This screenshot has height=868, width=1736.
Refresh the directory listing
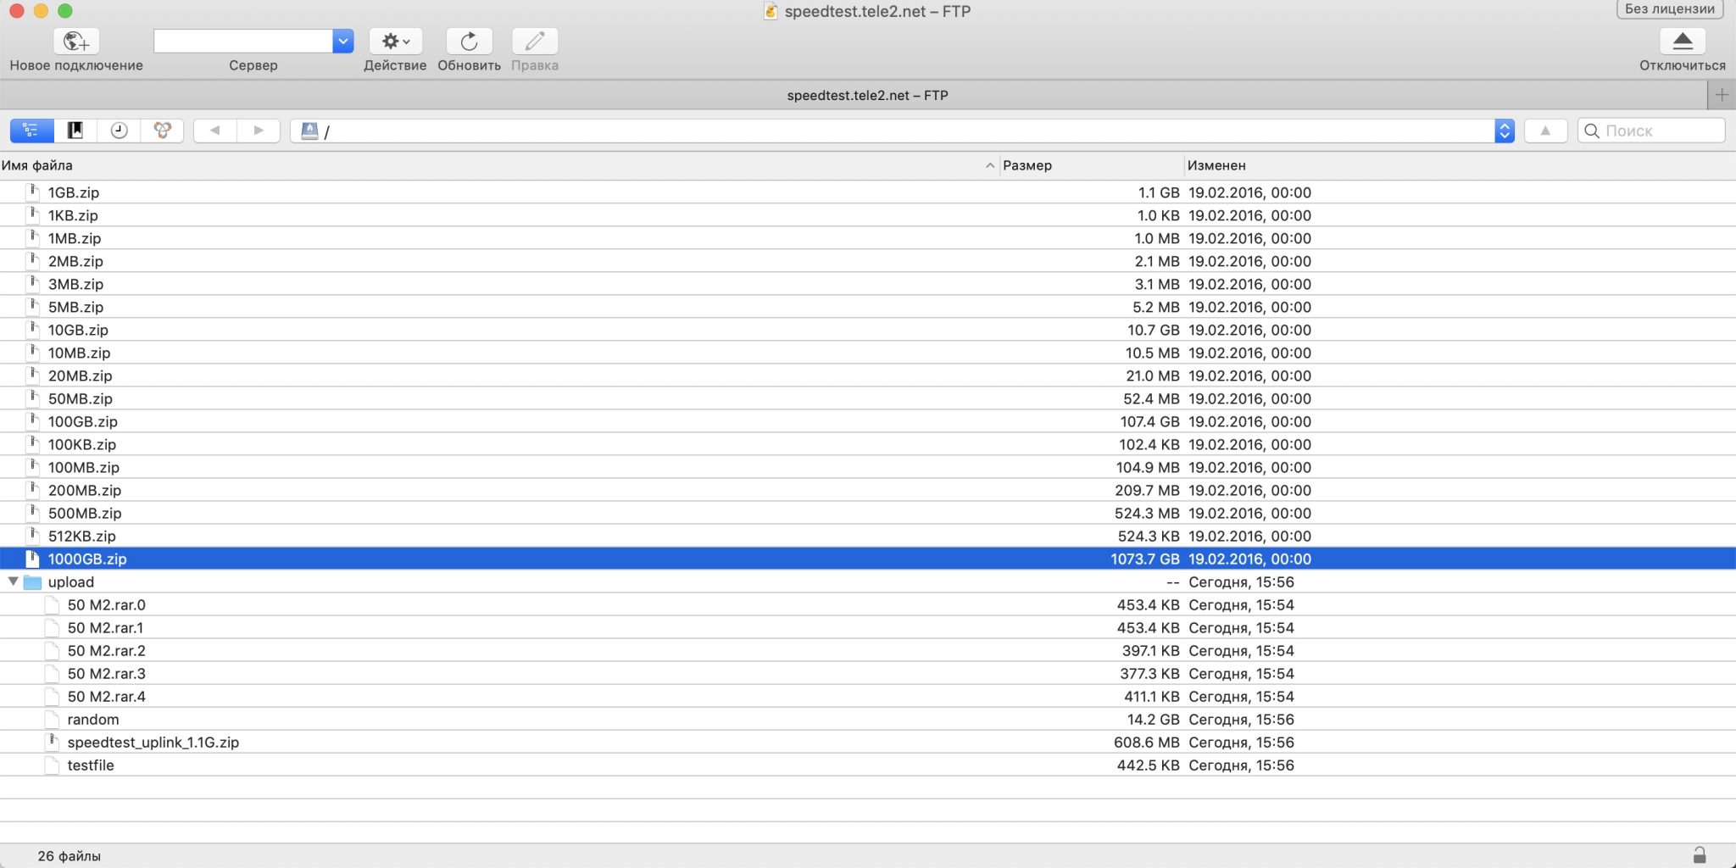click(x=469, y=41)
